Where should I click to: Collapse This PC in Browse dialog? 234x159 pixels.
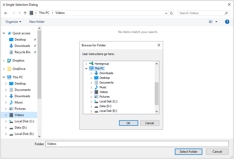tap(86, 69)
